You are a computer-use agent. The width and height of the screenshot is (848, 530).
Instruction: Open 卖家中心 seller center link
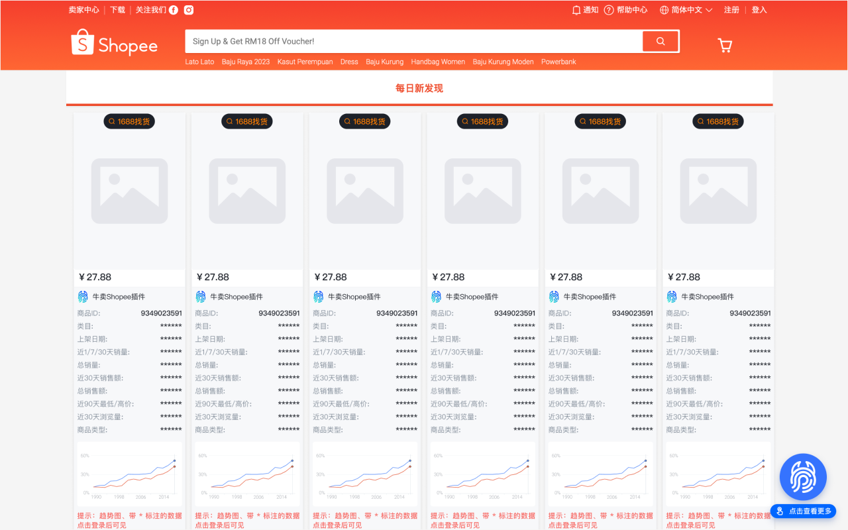click(x=84, y=10)
